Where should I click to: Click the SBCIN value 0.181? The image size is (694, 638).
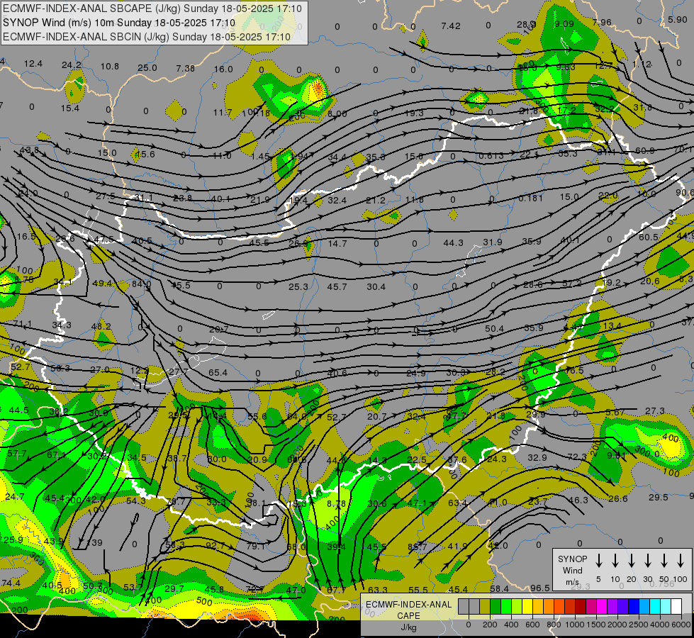(530, 198)
